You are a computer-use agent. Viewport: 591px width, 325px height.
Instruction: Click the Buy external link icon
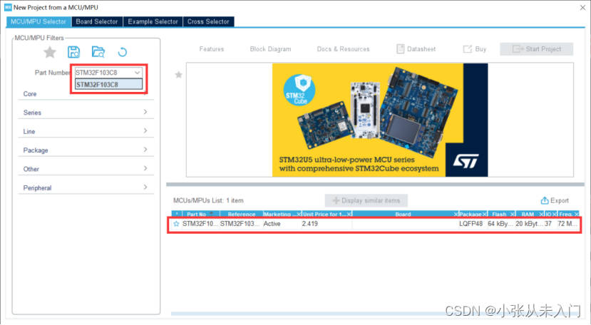click(x=468, y=48)
